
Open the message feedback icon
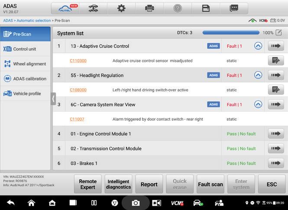point(234,9)
